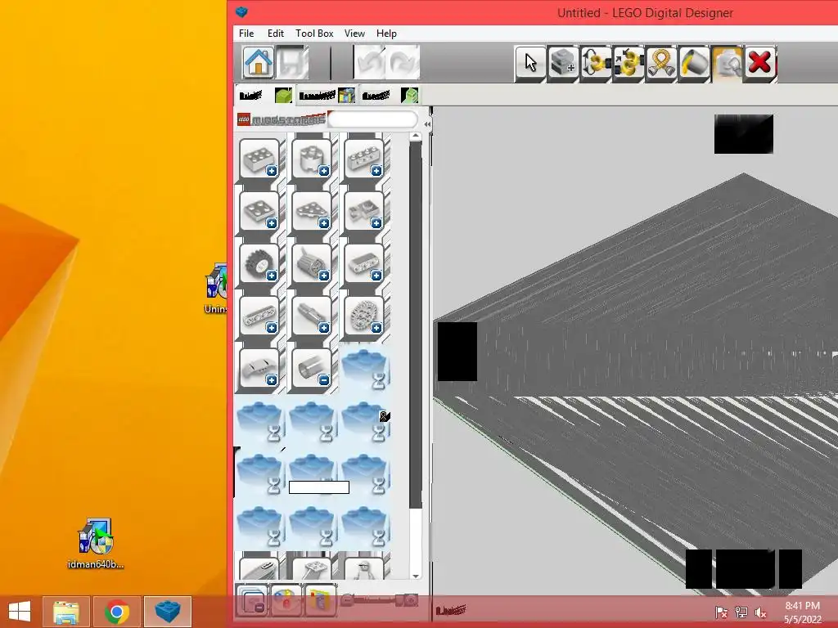Collapse the brick palette with double arrows
838x628 pixels.
click(427, 124)
